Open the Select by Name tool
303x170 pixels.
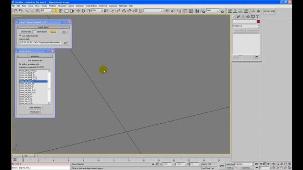pos(61,11)
